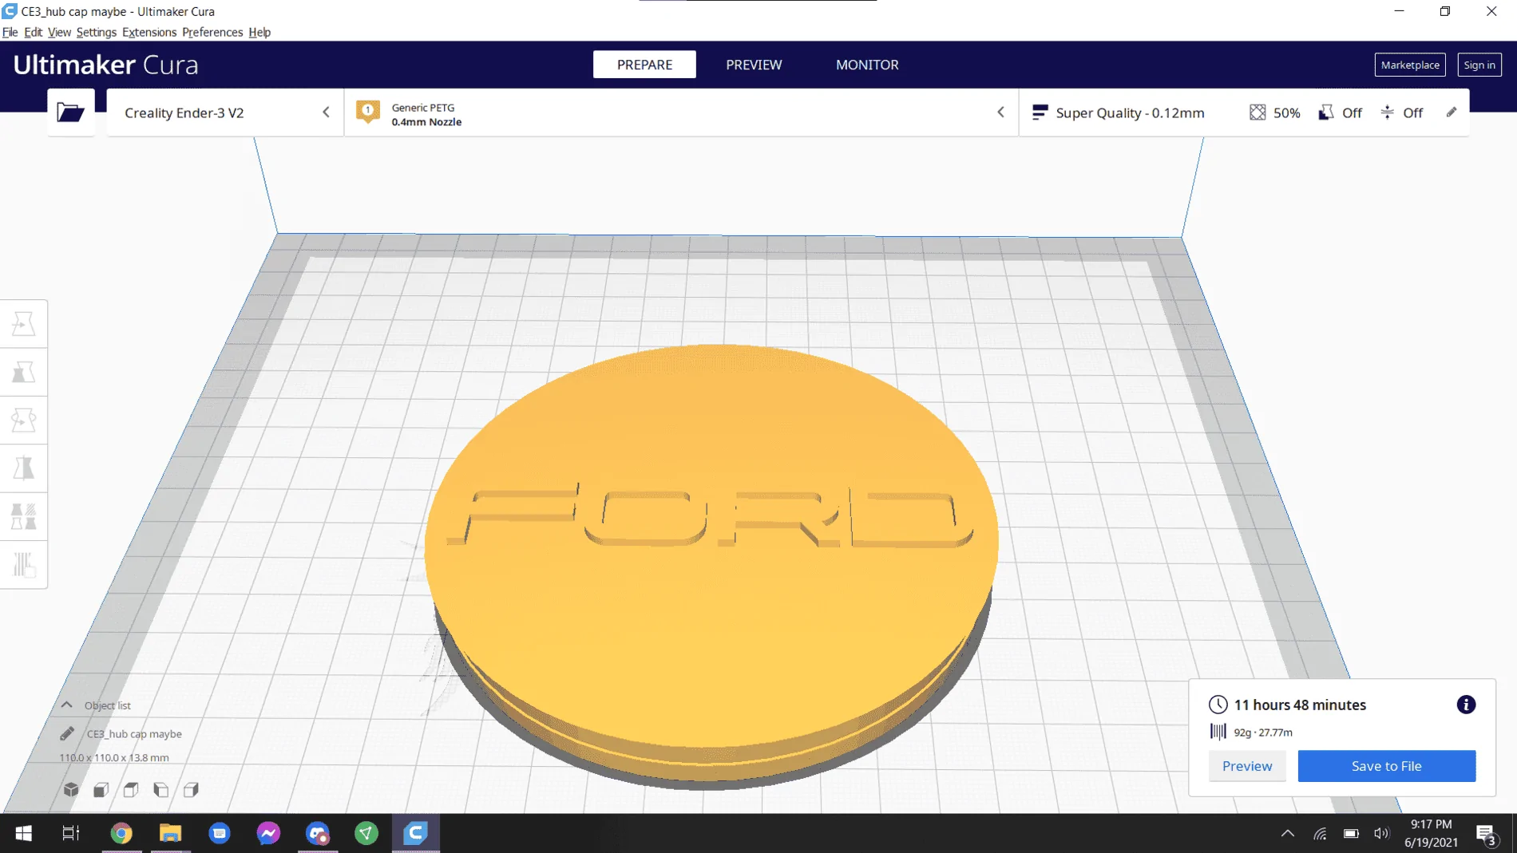Viewport: 1517px width, 853px height.
Task: Click the extruder 1 material icon
Action: tap(368, 112)
